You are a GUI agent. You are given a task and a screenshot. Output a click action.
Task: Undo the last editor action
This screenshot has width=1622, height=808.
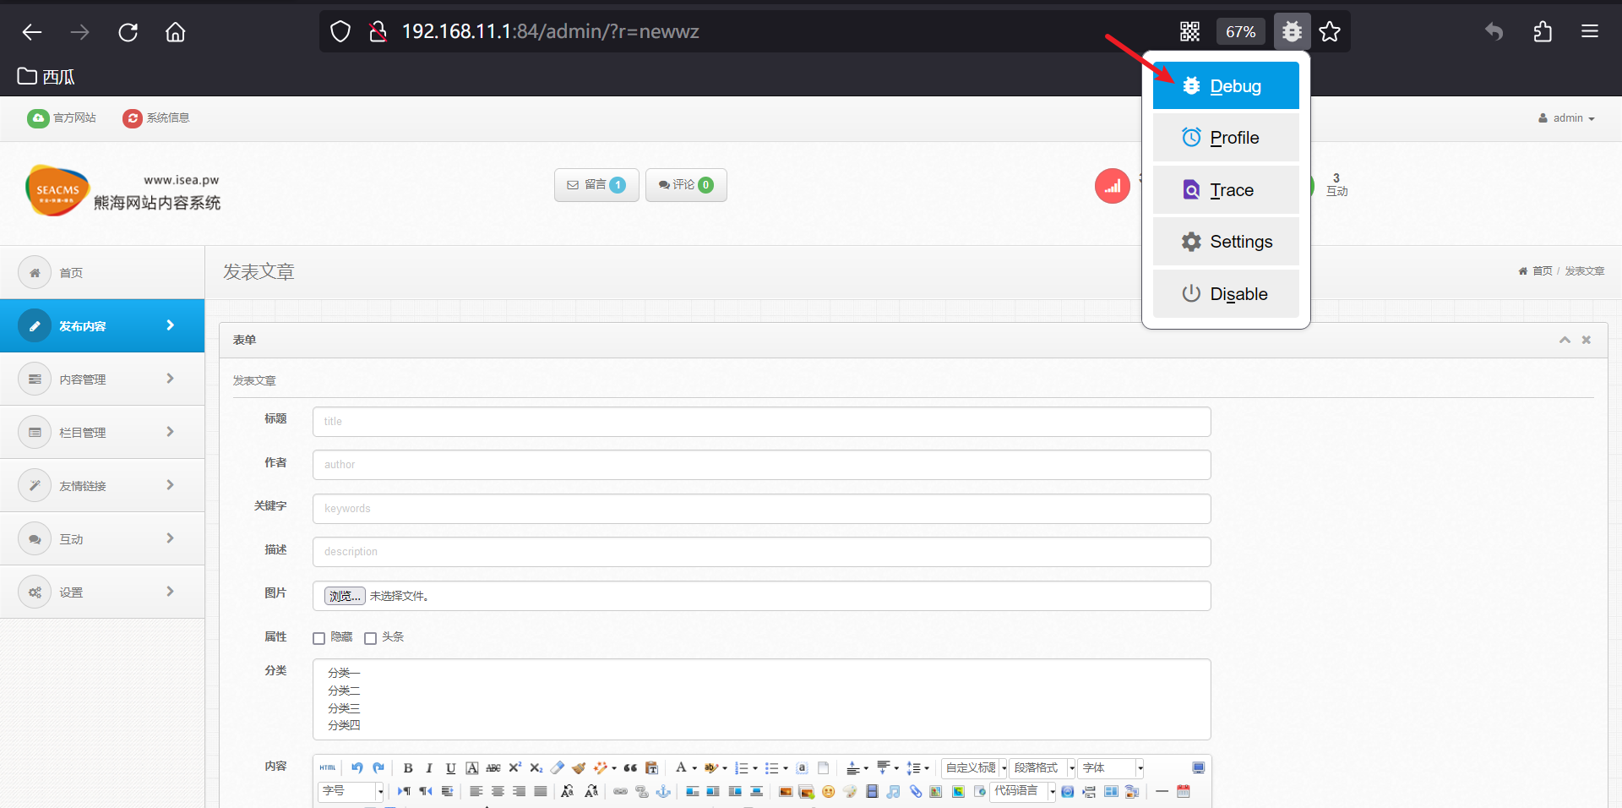[357, 767]
